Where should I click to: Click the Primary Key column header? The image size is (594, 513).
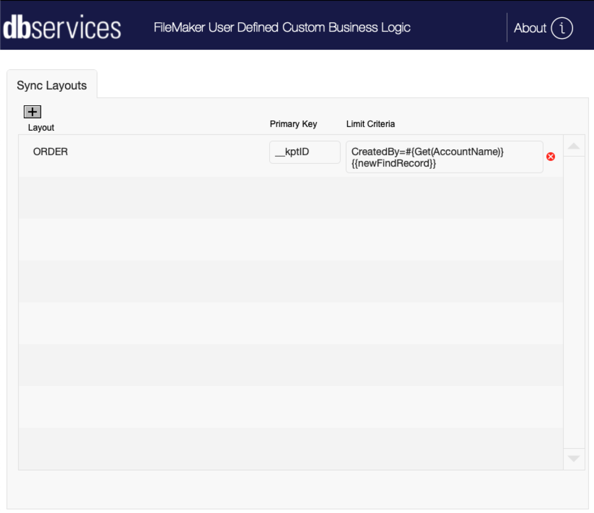(x=293, y=124)
